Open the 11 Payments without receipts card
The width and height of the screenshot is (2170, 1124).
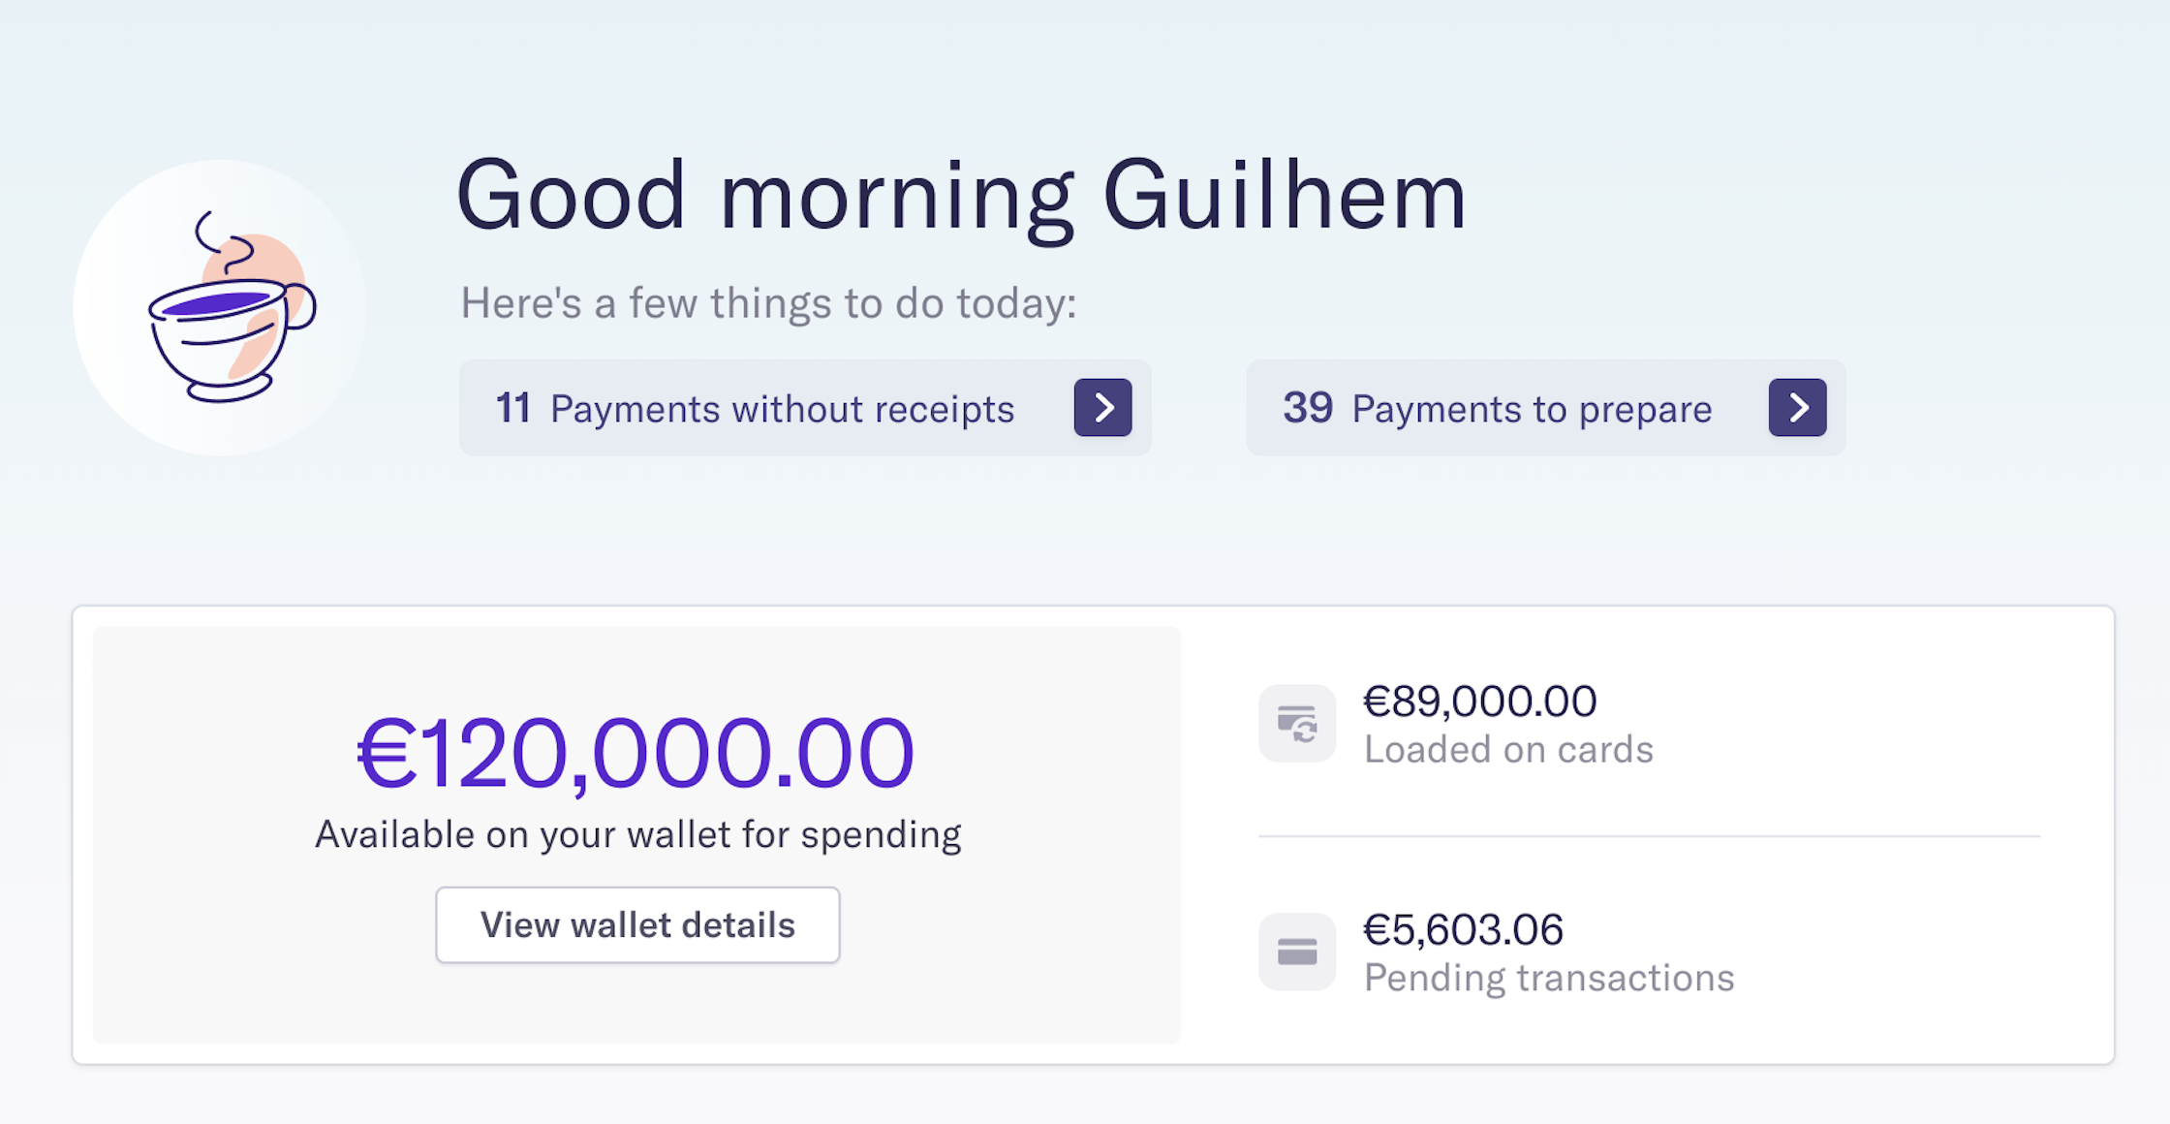(x=805, y=408)
